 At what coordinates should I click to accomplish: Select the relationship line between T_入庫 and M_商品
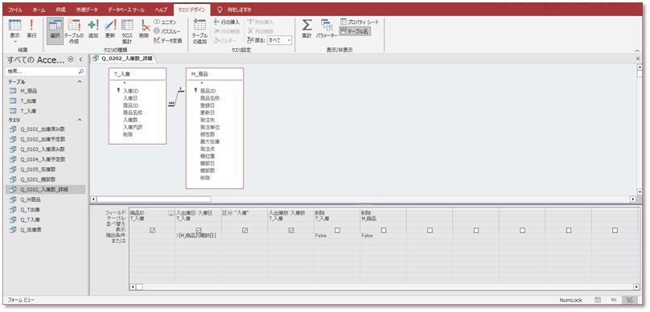[176, 98]
